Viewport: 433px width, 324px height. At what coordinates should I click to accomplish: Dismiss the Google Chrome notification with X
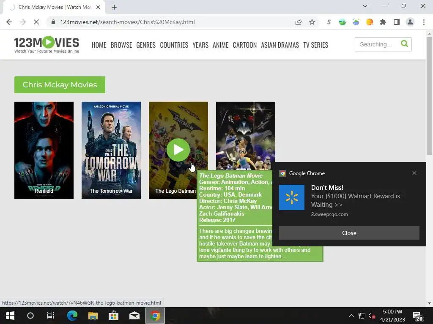coord(414,173)
